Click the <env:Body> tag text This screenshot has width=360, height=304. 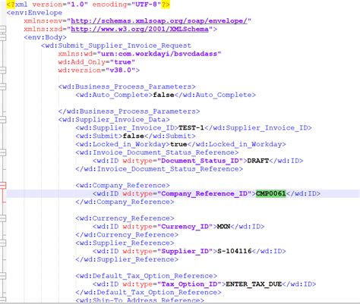tap(45, 37)
